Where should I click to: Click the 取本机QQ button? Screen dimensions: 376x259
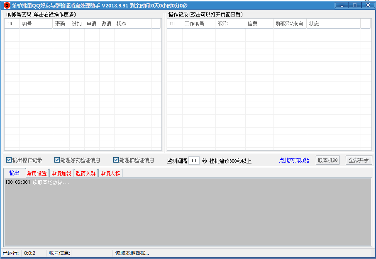pyautogui.click(x=327, y=160)
